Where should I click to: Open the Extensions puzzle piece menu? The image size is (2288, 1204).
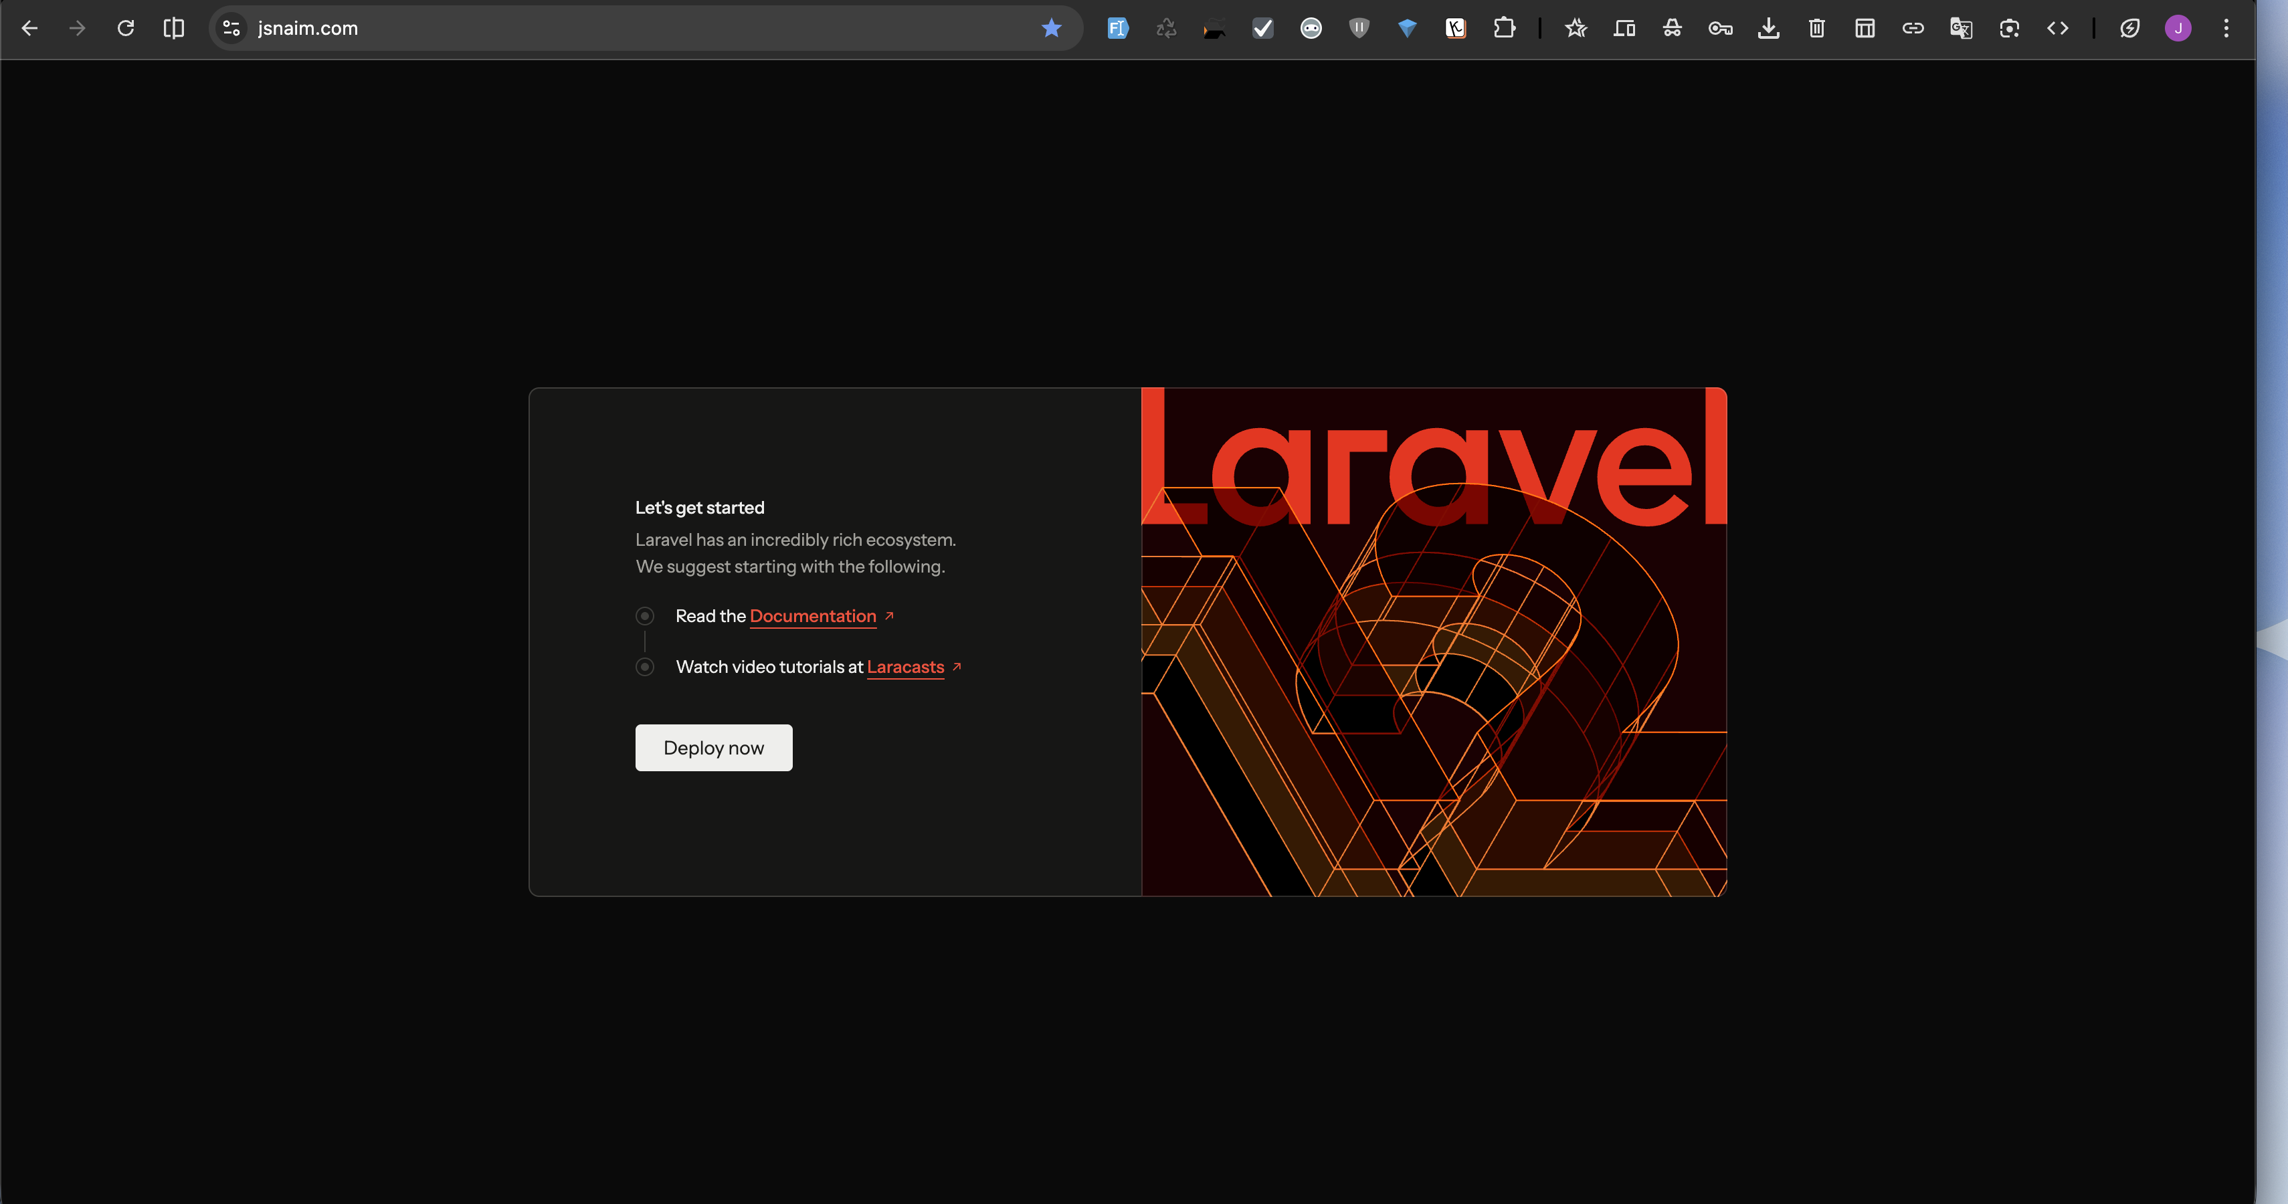[x=1504, y=28]
